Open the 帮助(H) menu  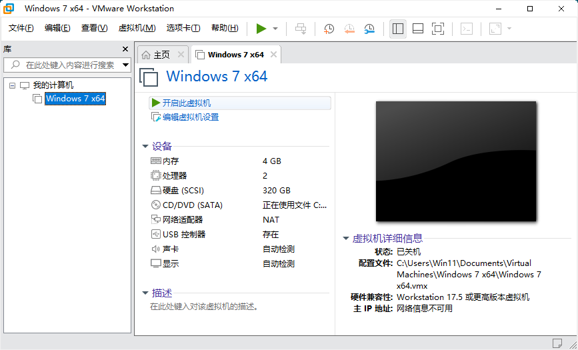[225, 28]
